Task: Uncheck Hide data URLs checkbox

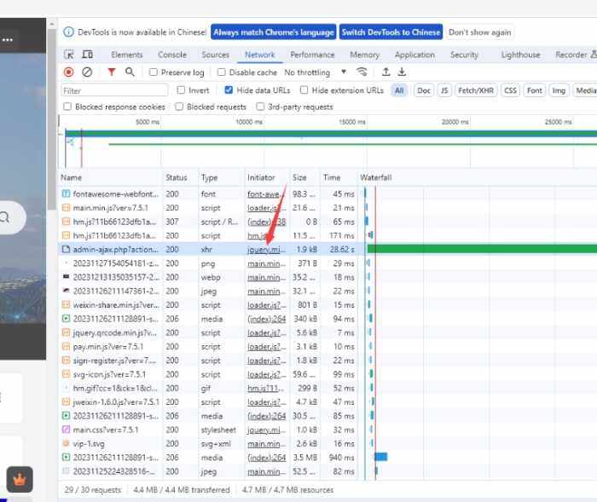Action: point(229,90)
